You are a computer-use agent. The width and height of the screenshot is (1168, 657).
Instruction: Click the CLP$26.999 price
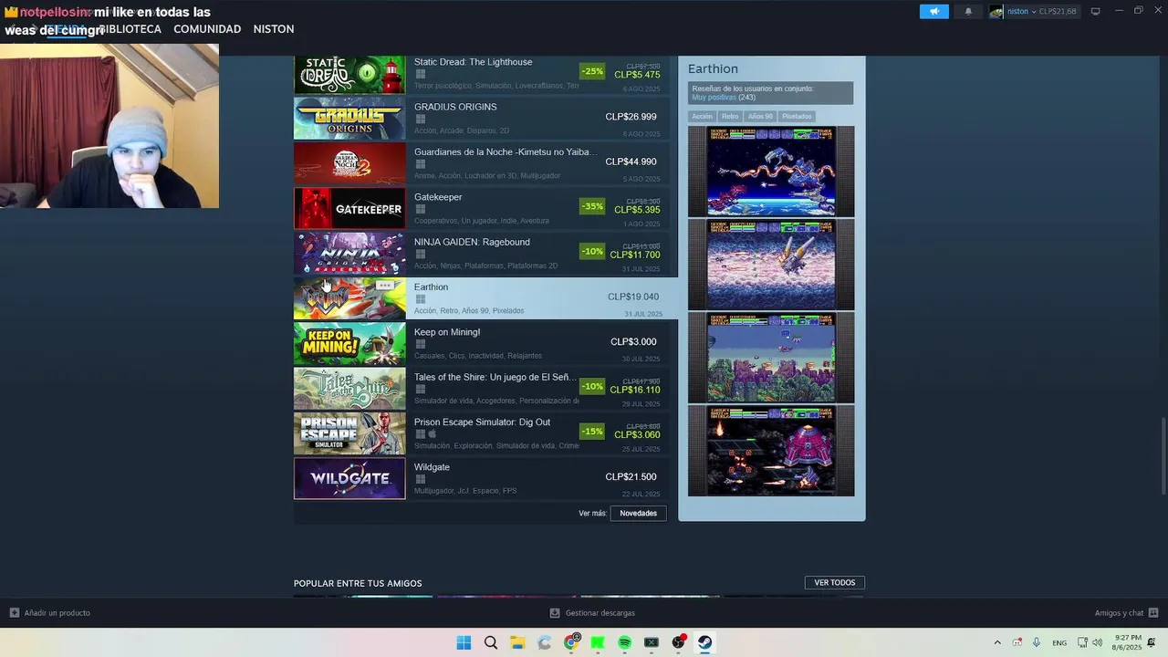[x=631, y=117]
